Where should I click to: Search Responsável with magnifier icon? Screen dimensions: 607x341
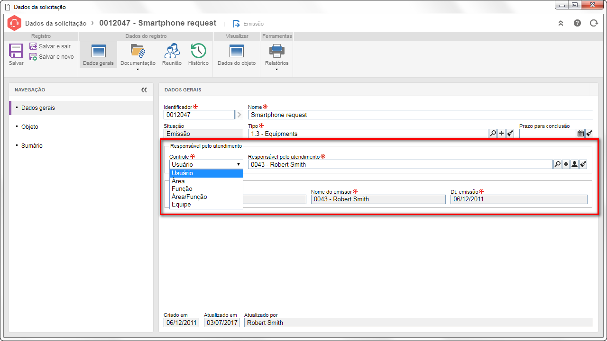point(558,164)
